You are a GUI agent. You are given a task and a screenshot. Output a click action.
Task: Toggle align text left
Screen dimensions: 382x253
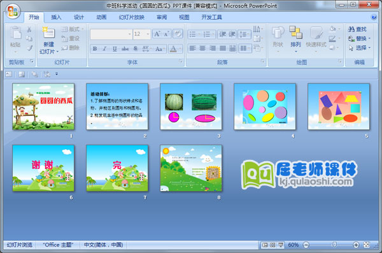pos(192,48)
